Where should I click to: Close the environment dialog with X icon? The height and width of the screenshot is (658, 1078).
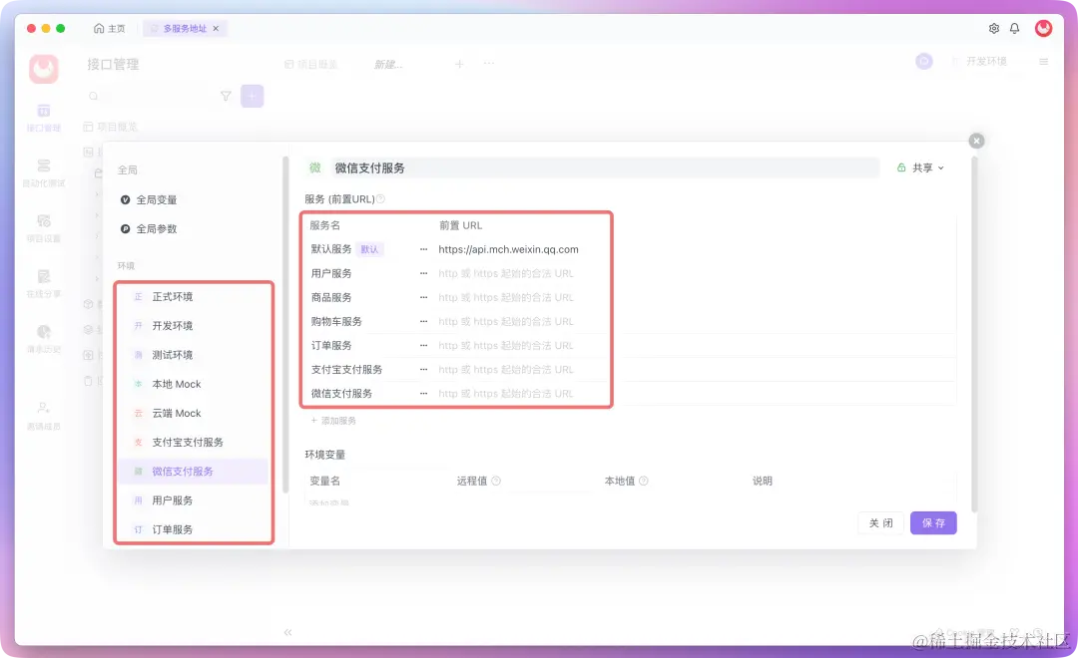(976, 141)
